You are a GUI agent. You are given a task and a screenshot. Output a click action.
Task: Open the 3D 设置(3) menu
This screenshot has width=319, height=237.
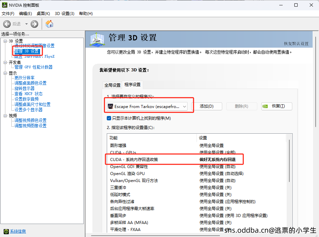point(64,14)
